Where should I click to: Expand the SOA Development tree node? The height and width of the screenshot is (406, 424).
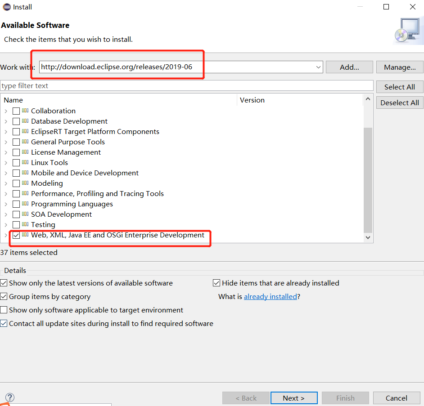point(6,214)
